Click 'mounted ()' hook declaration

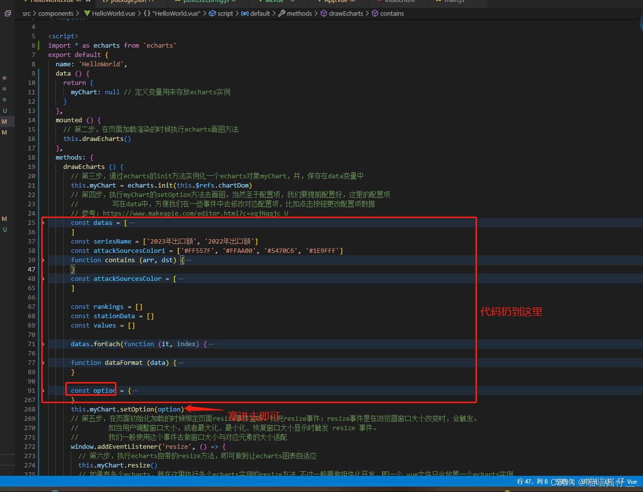pyautogui.click(x=75, y=120)
